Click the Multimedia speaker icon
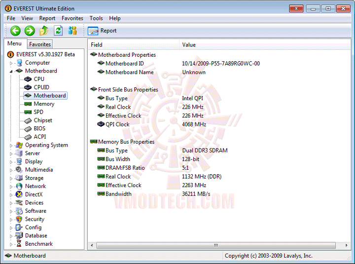Screen dimensions: 355x264 tap(19, 170)
